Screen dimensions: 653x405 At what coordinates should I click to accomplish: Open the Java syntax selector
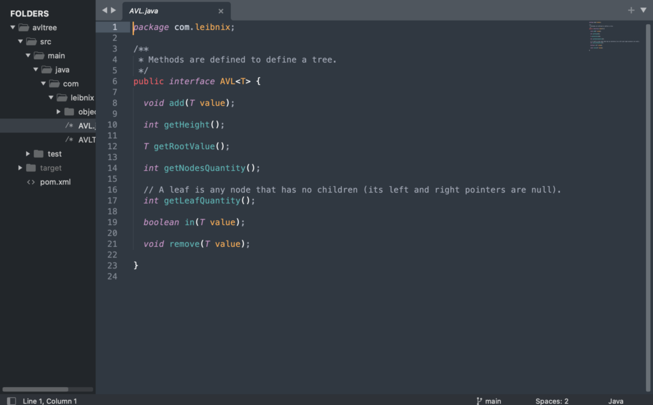615,401
